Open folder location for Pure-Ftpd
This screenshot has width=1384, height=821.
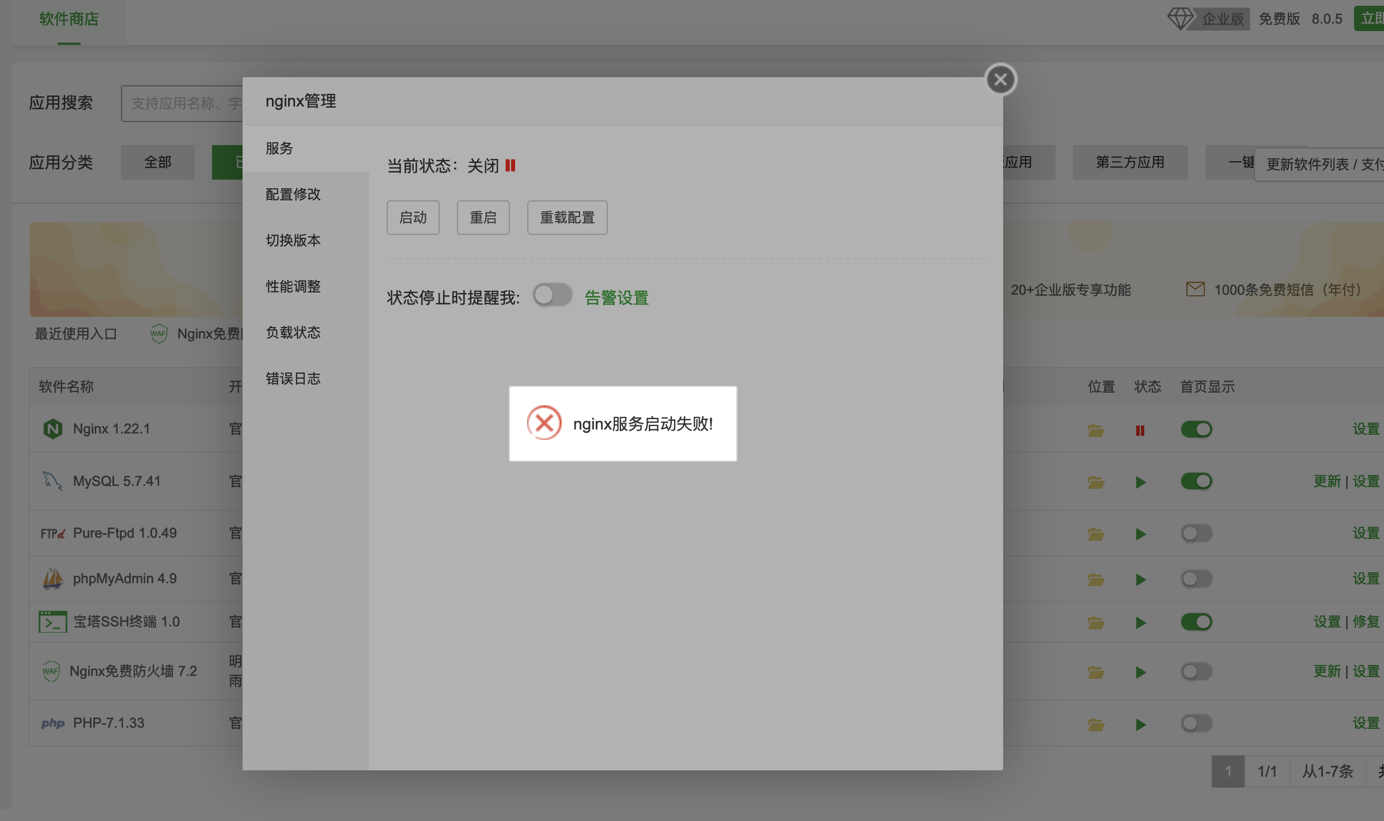(1096, 534)
